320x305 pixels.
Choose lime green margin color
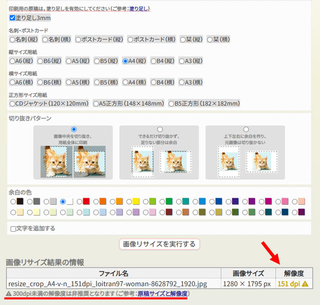[x=146, y=202]
